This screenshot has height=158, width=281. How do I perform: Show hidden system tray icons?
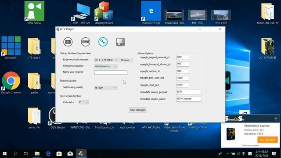click(228, 154)
